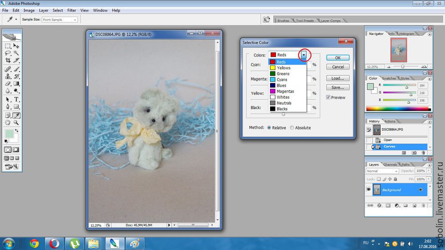Screen dimensions: 445x250
Task: Open the Opacity slider arrow
Action: point(429,171)
